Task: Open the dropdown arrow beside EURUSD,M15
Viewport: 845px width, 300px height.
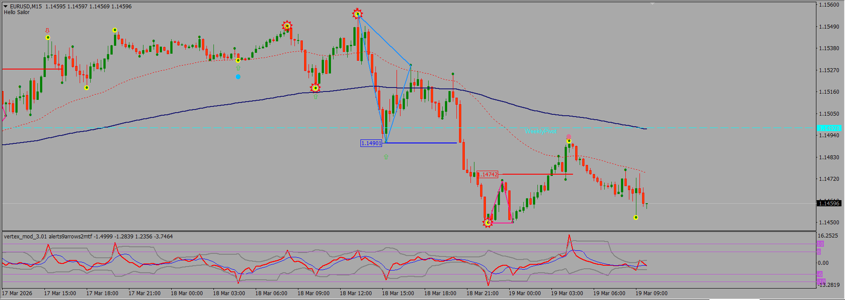Action: point(6,6)
